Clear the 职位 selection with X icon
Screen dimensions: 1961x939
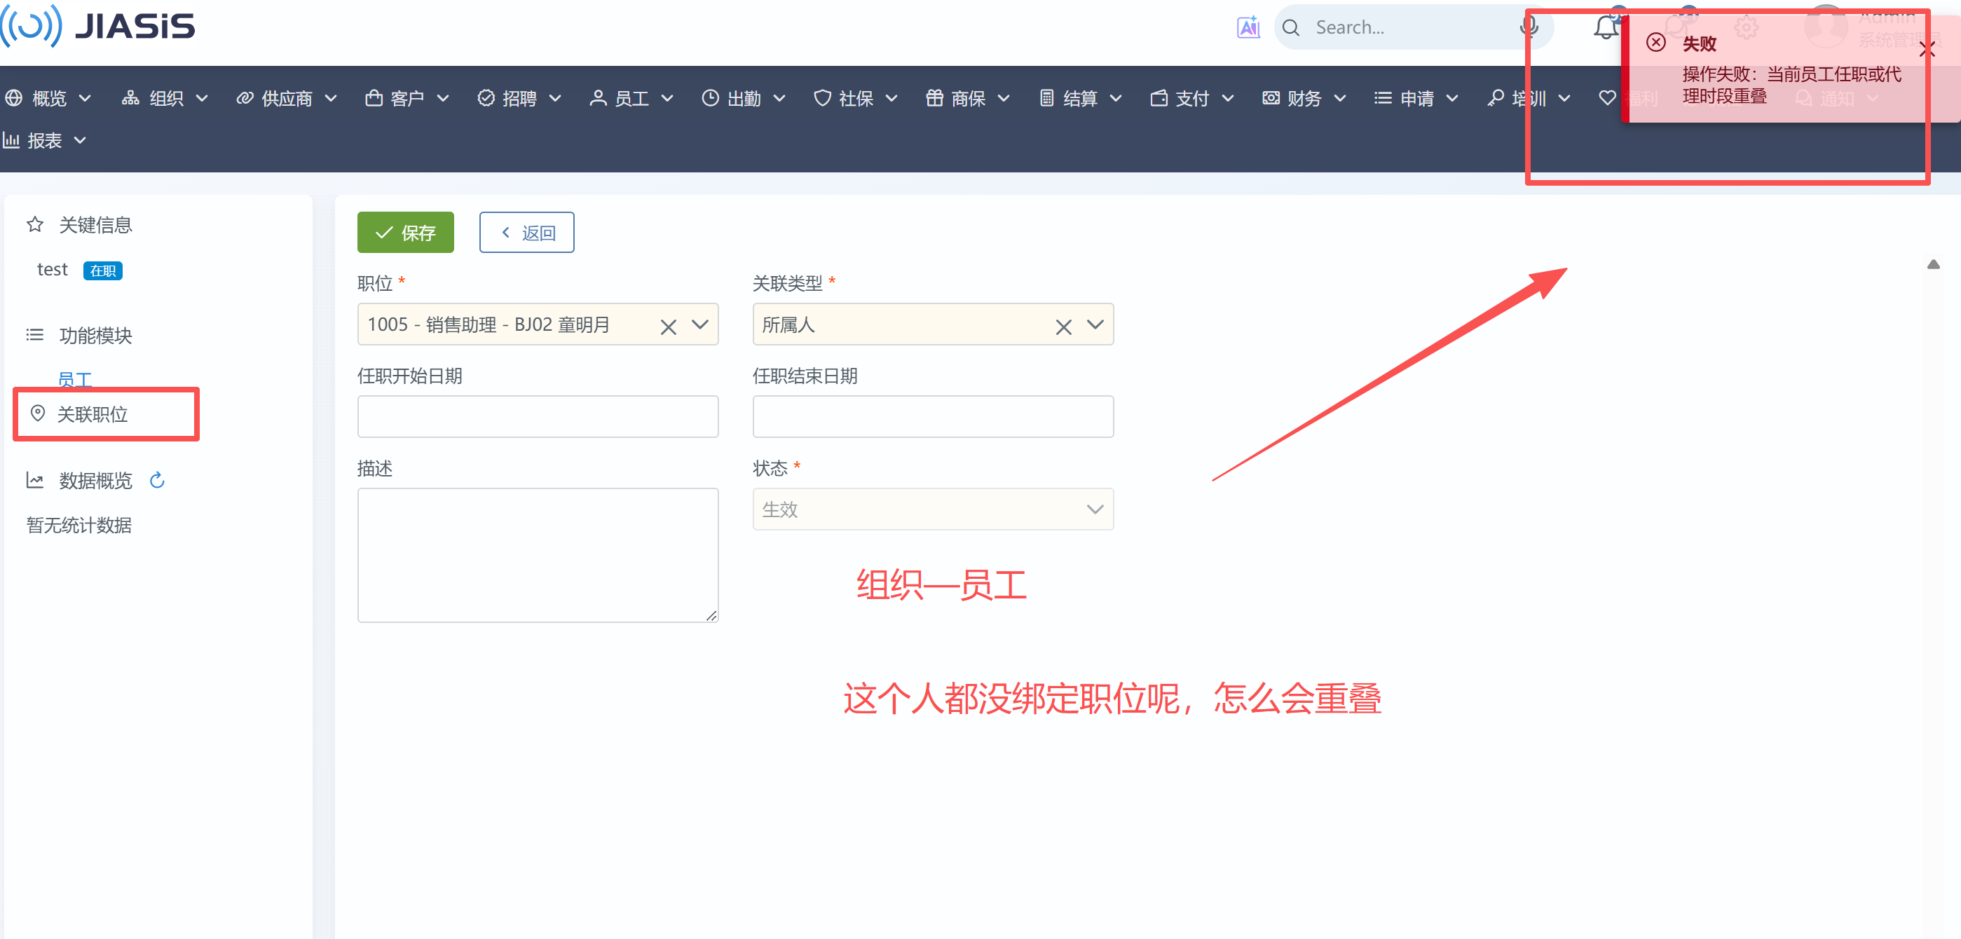(668, 327)
